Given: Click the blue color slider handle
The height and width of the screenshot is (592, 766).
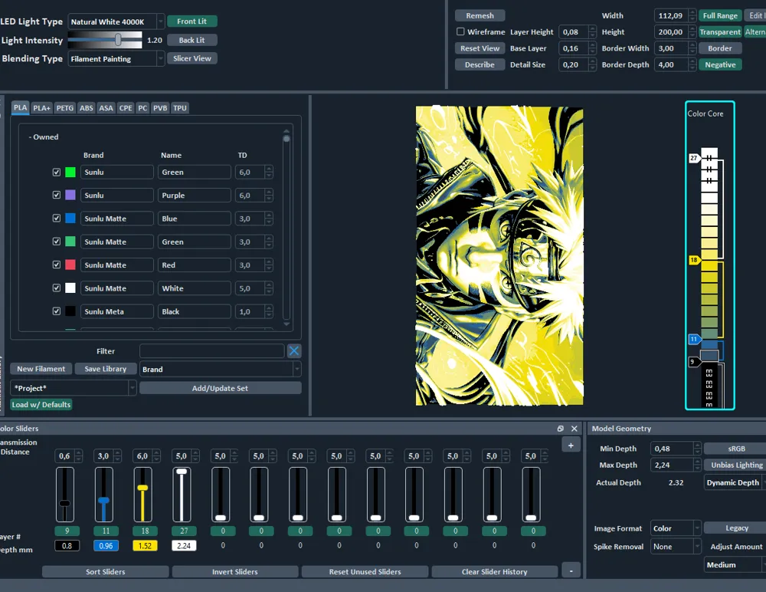Looking at the screenshot, I should [x=103, y=501].
